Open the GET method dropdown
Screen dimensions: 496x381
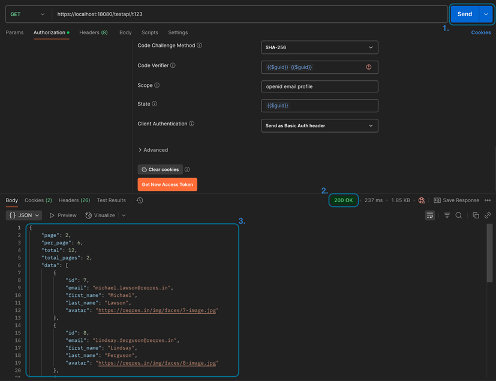28,14
